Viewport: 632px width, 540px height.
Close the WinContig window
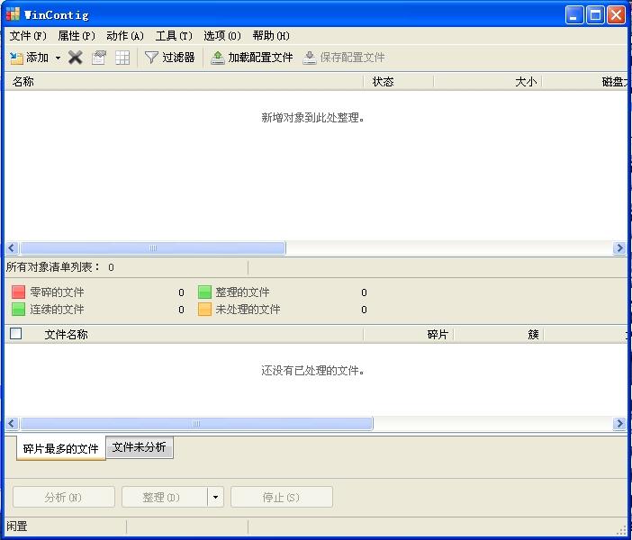(617, 15)
